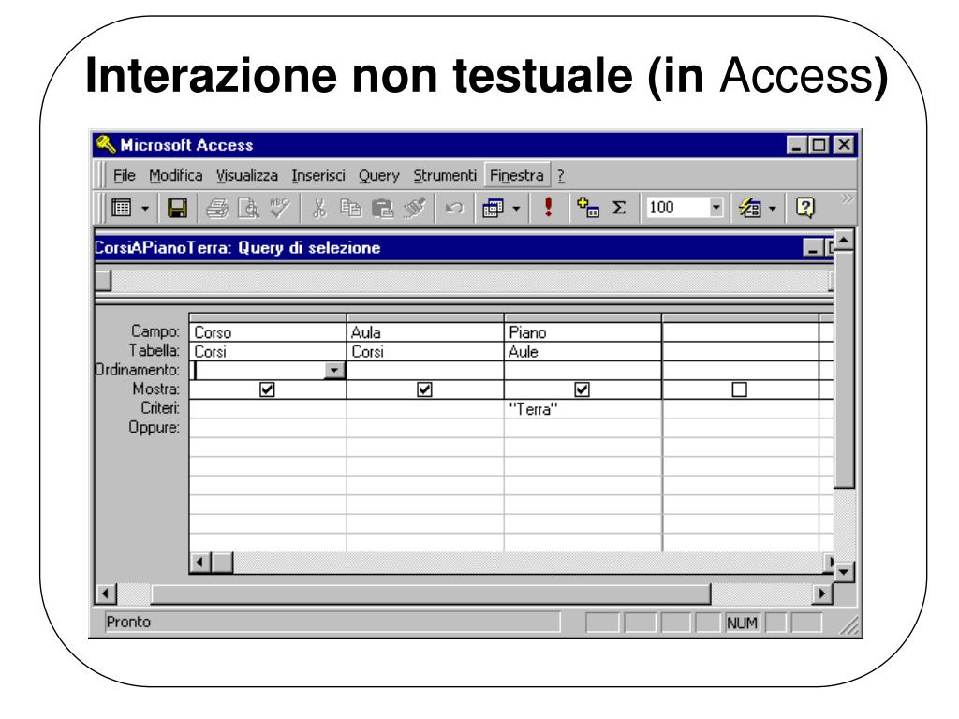
Task: Check Mostra in the empty fourth column
Action: [740, 389]
